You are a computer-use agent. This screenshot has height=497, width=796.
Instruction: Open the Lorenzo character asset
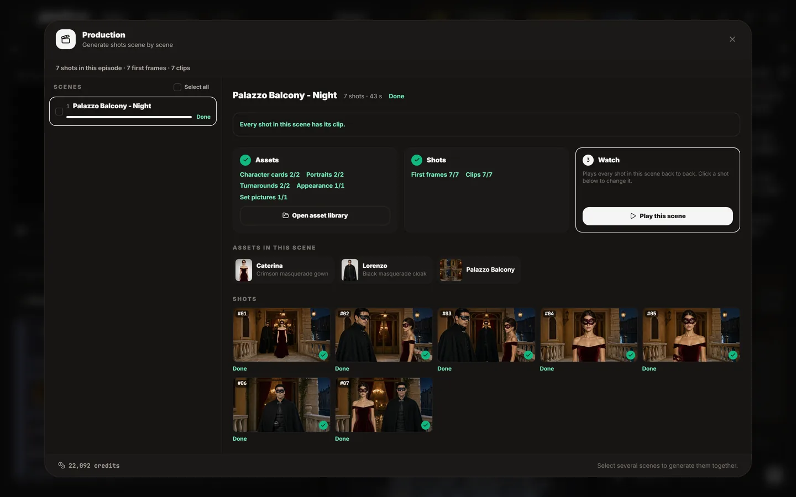386,270
